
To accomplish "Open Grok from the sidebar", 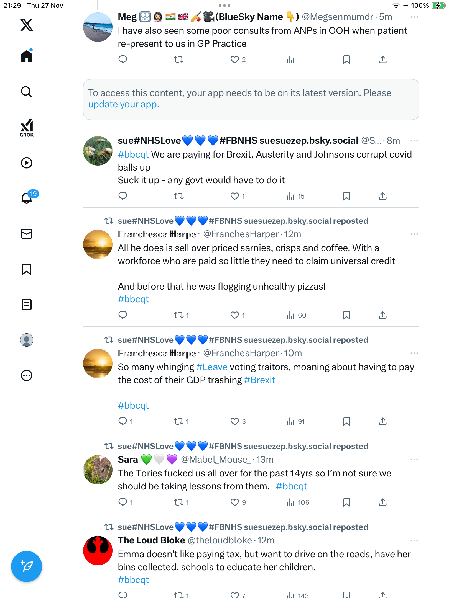I will coord(27,128).
